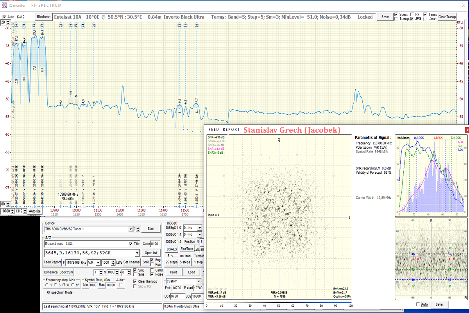Click the Start button beside device
Image resolution: width=469 pixels, height=313 pixels.
click(150, 229)
